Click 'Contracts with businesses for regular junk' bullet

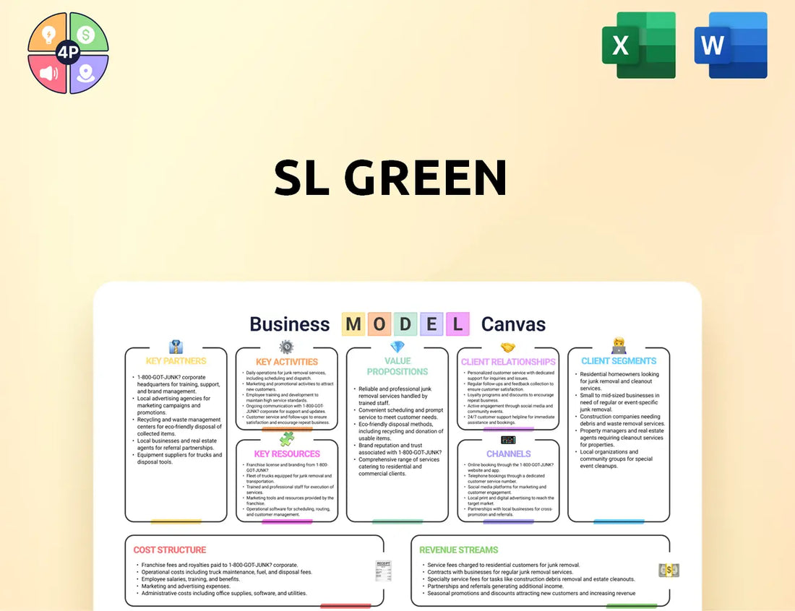point(499,572)
